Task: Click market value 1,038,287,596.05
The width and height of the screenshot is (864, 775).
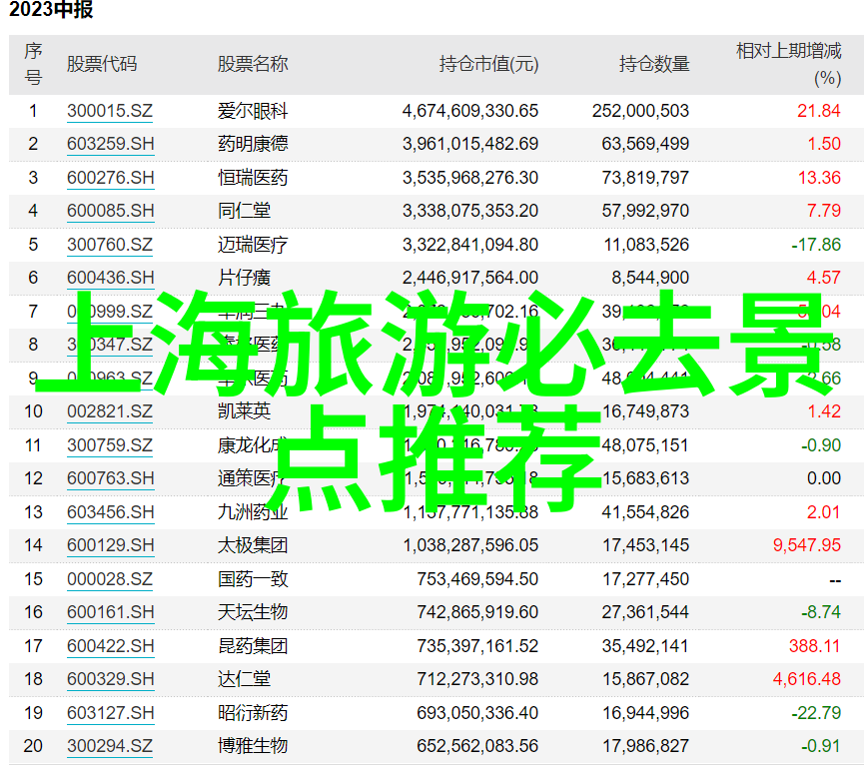Action: point(470,545)
